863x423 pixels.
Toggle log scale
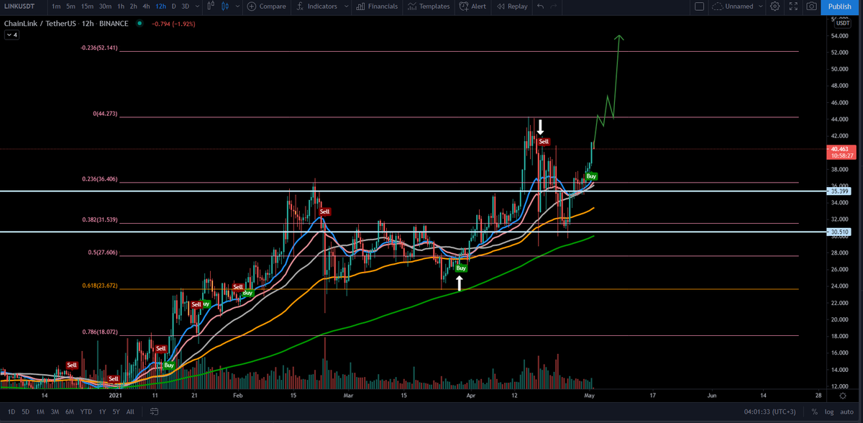(828, 412)
